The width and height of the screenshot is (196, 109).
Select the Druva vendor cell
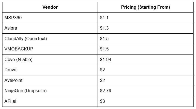point(10,70)
